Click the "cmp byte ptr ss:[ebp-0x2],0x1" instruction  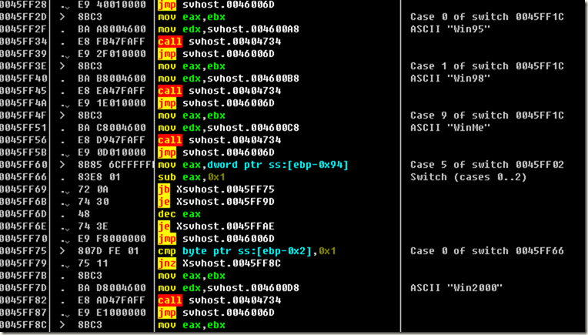pos(246,250)
